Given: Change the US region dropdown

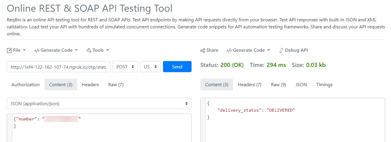Looking at the screenshot, I should click(x=150, y=67).
